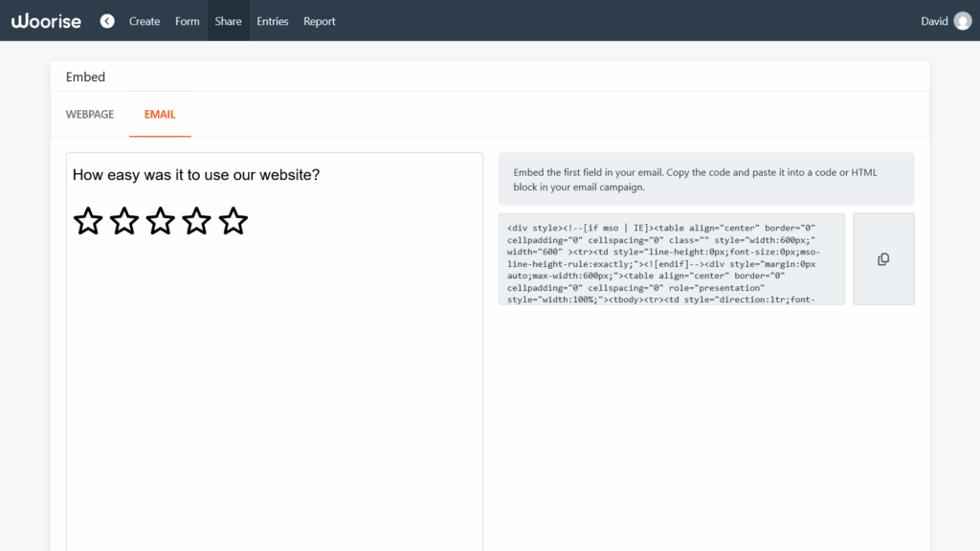The image size is (980, 551).
Task: Open the Create menu in the navbar
Action: 145,20
